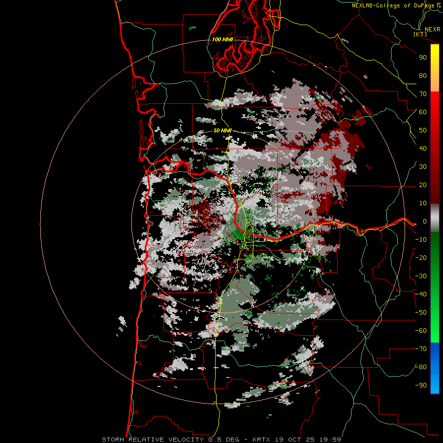Image resolution: width=443 pixels, height=443 pixels.
Task: Pick the red outbound segment of color bar
Action: click(435, 148)
